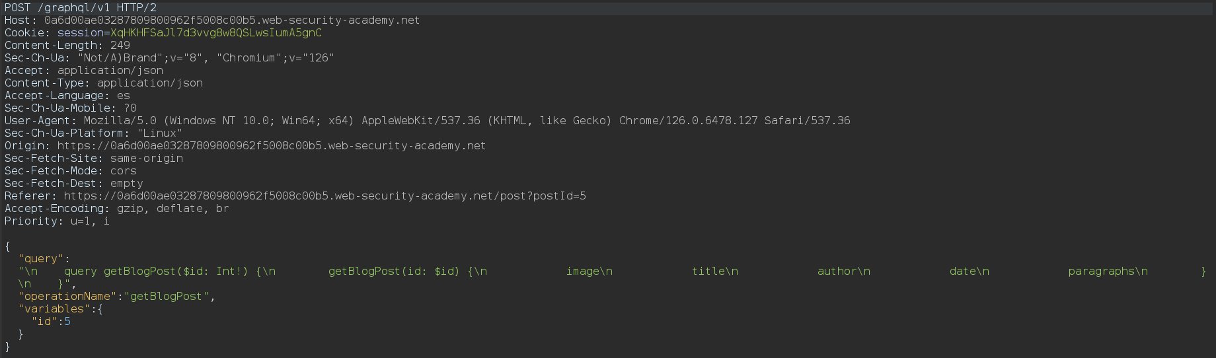The width and height of the screenshot is (1216, 358).
Task: Click the id variable value 5
Action: click(67, 322)
